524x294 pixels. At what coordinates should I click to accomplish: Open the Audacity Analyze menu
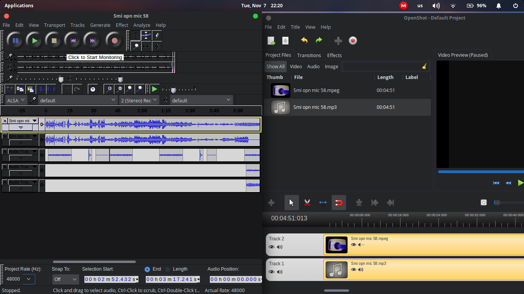142,25
